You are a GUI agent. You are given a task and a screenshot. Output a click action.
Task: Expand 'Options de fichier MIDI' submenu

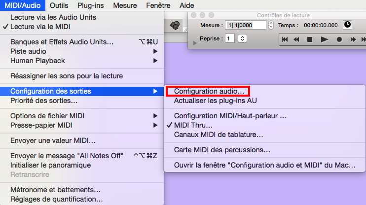47,116
